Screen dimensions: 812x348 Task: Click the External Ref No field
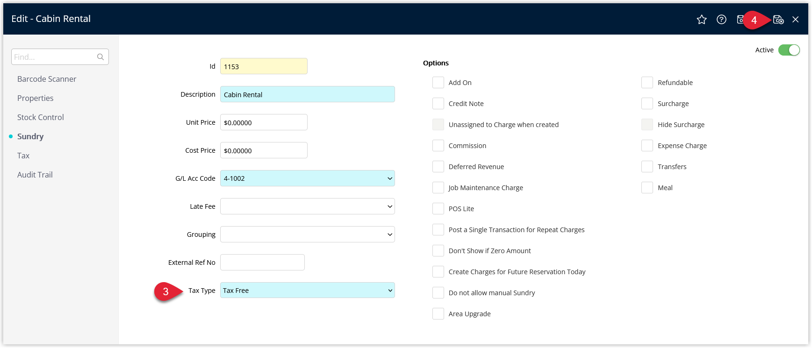click(262, 263)
